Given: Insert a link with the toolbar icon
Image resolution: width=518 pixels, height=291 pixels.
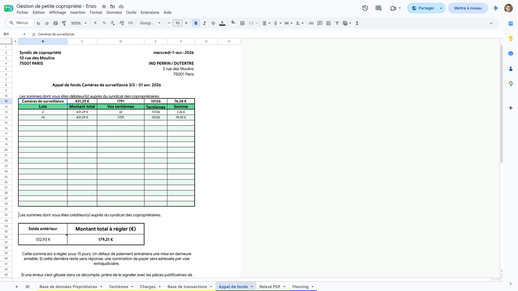Looking at the screenshot, I should (311, 23).
